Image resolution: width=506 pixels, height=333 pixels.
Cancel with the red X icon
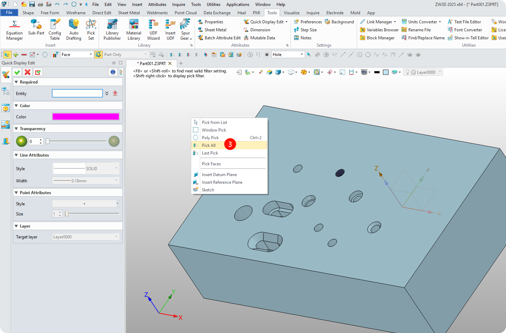(x=28, y=72)
